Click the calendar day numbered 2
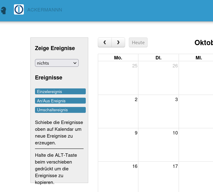Screen dimensions: 213x192 (118, 111)
